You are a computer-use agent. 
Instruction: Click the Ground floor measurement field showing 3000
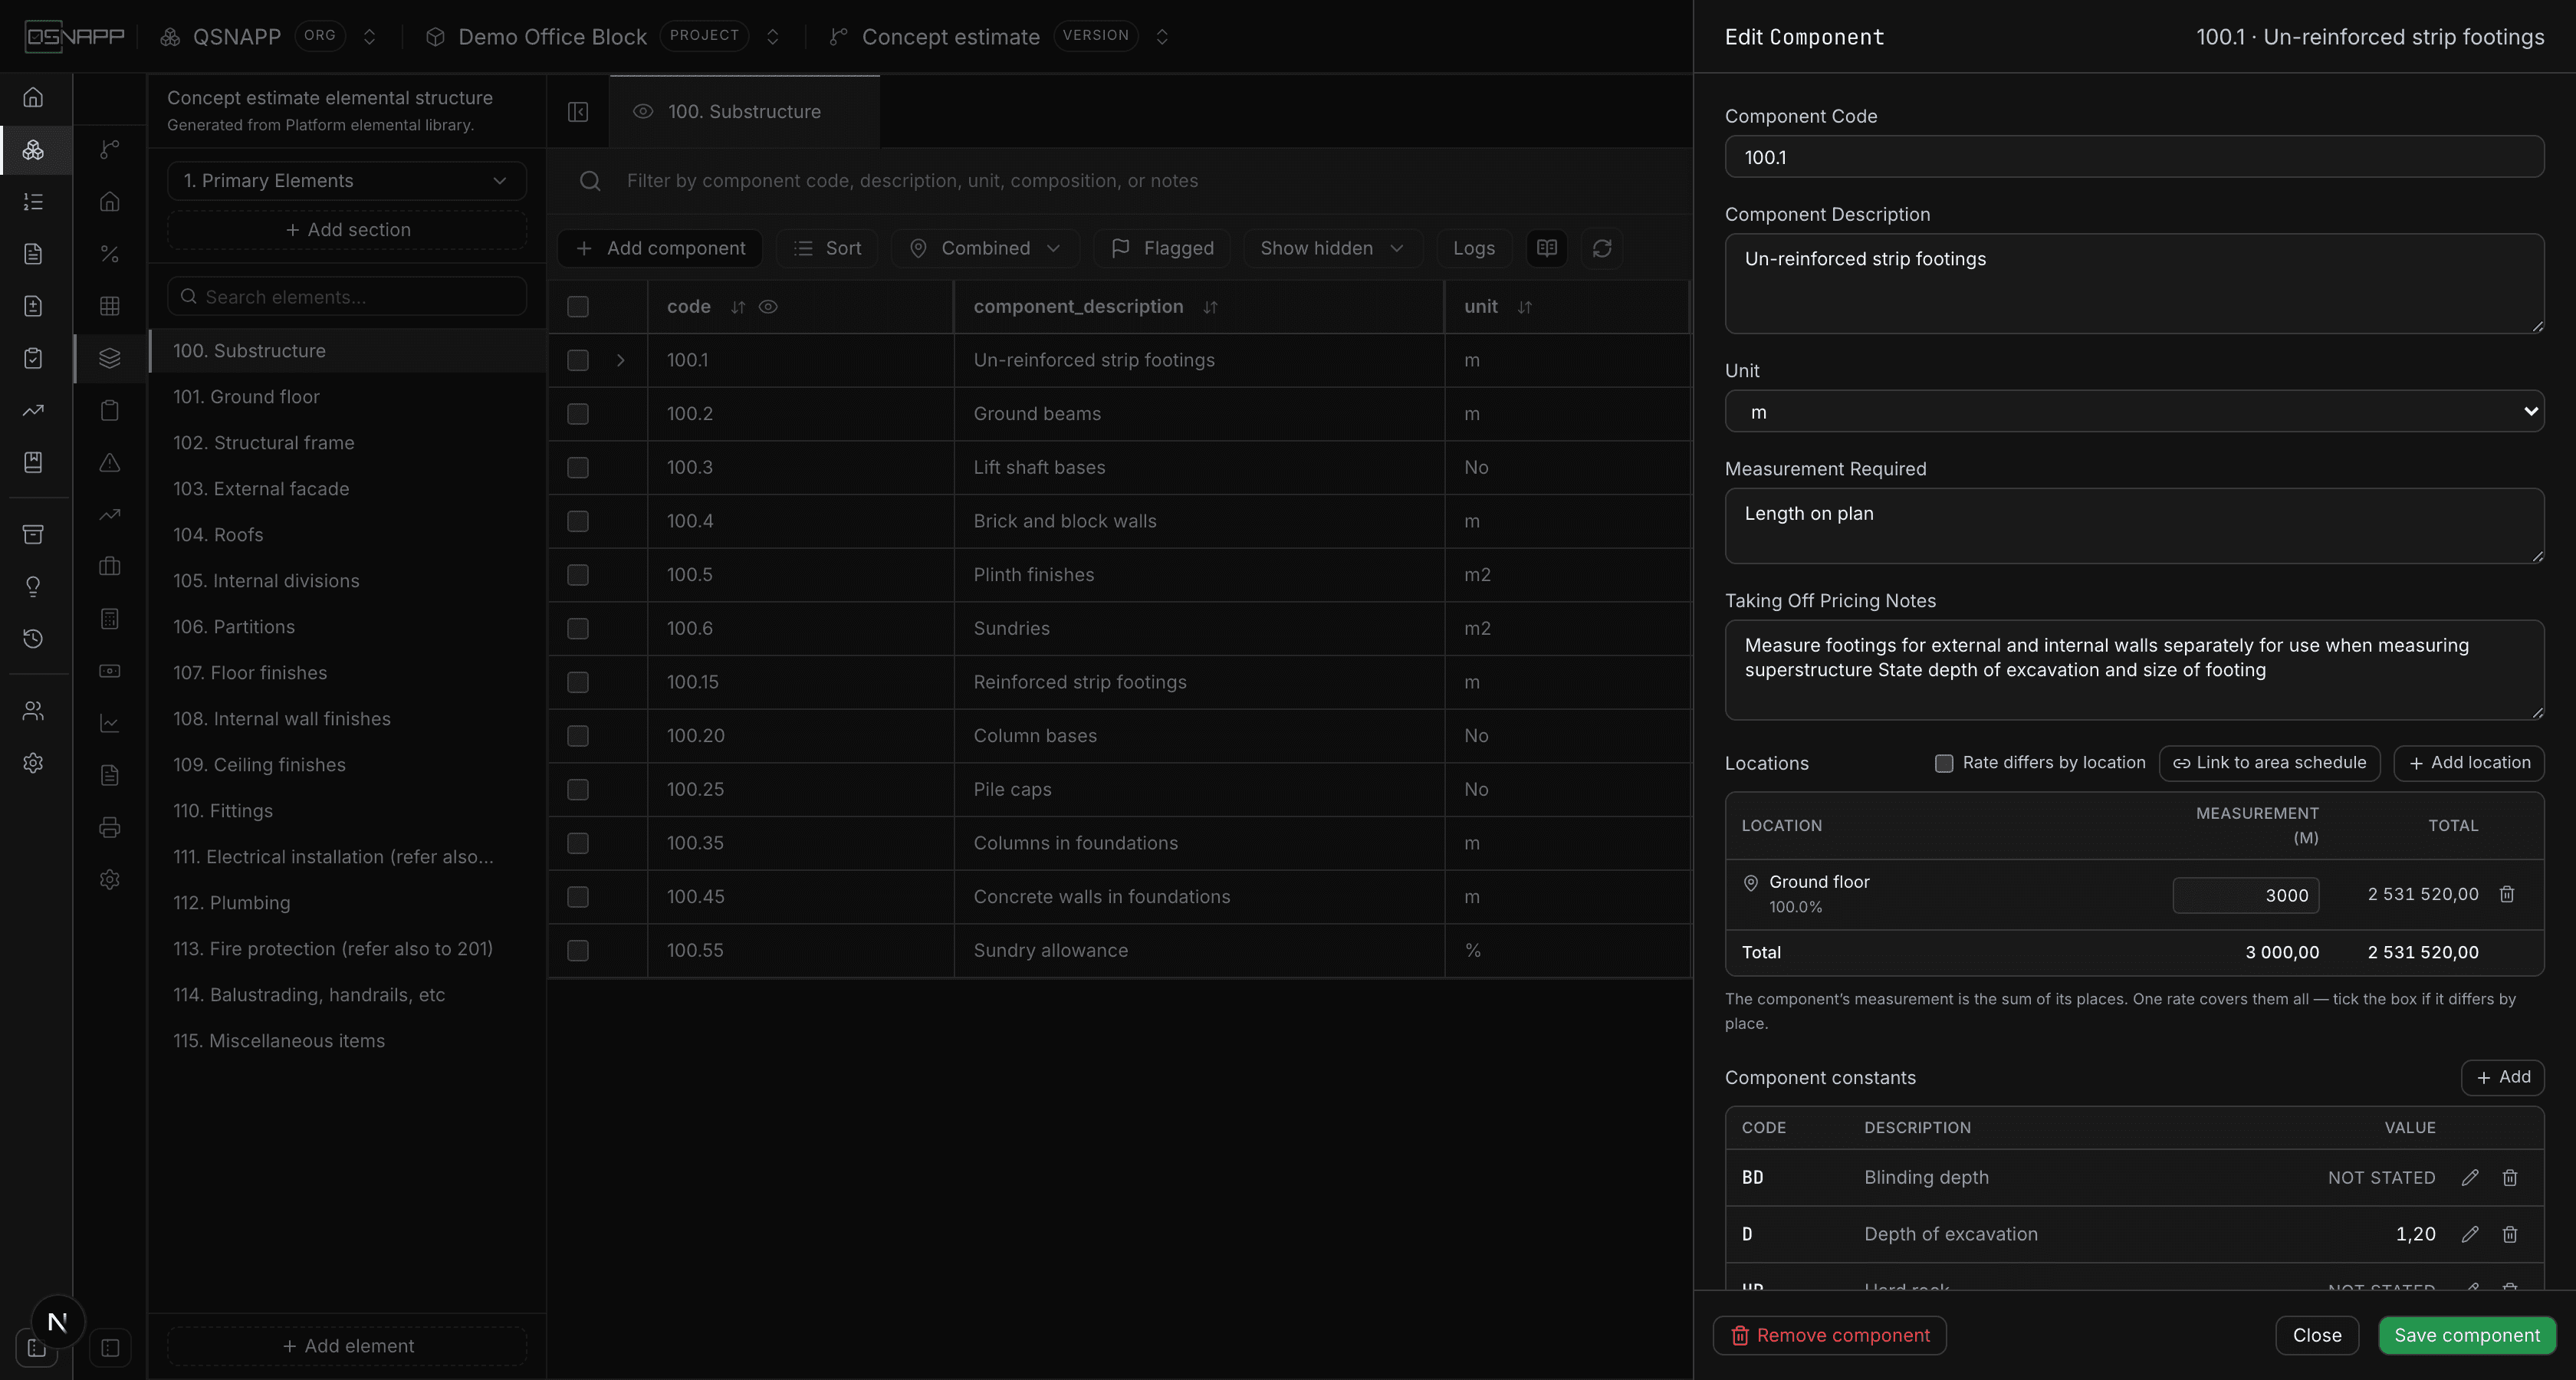pos(2245,895)
